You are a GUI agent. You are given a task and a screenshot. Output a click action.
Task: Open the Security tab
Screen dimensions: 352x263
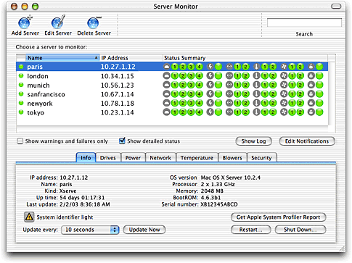point(261,158)
